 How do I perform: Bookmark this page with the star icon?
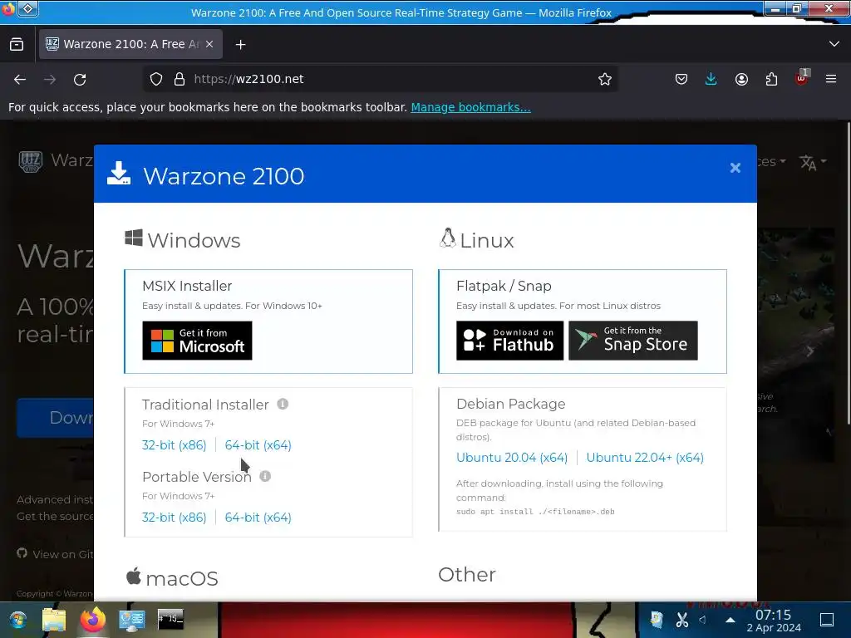click(605, 79)
